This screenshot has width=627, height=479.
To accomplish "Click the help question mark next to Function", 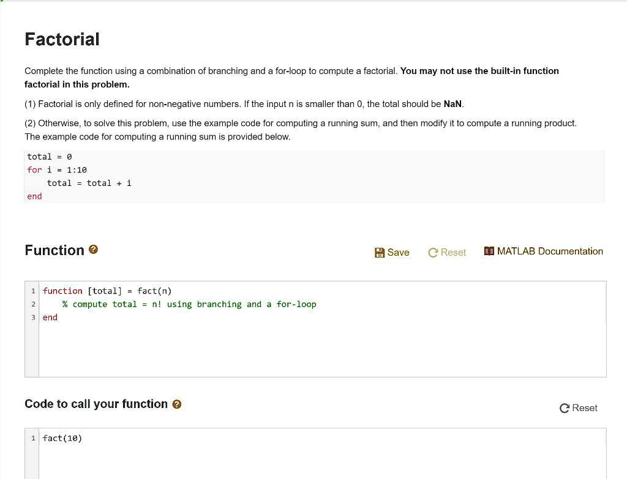I will tap(93, 249).
